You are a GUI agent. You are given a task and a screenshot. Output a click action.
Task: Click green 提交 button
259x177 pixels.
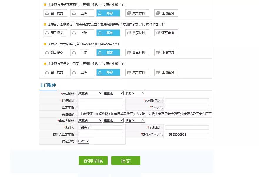click(x=126, y=161)
